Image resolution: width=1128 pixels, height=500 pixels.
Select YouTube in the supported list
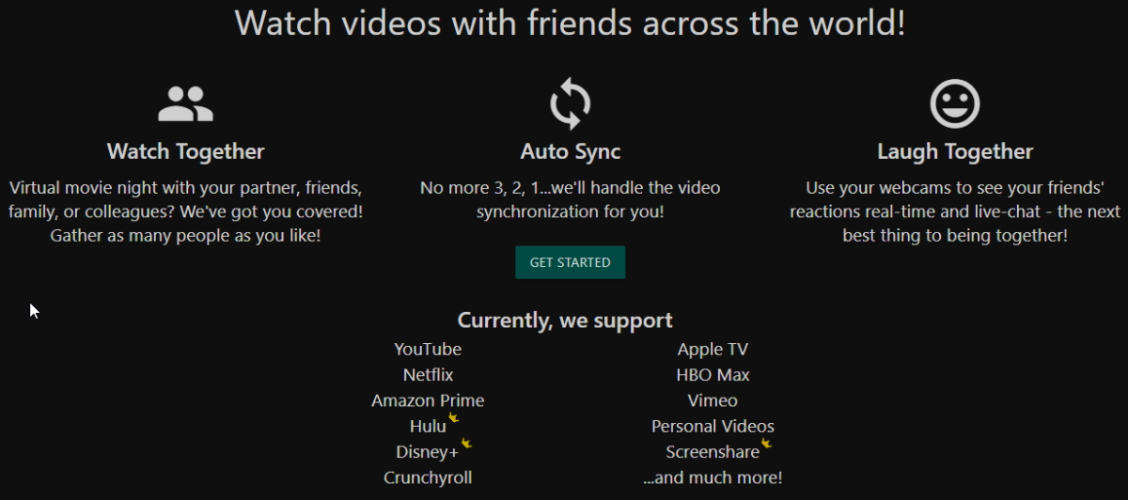[428, 350]
